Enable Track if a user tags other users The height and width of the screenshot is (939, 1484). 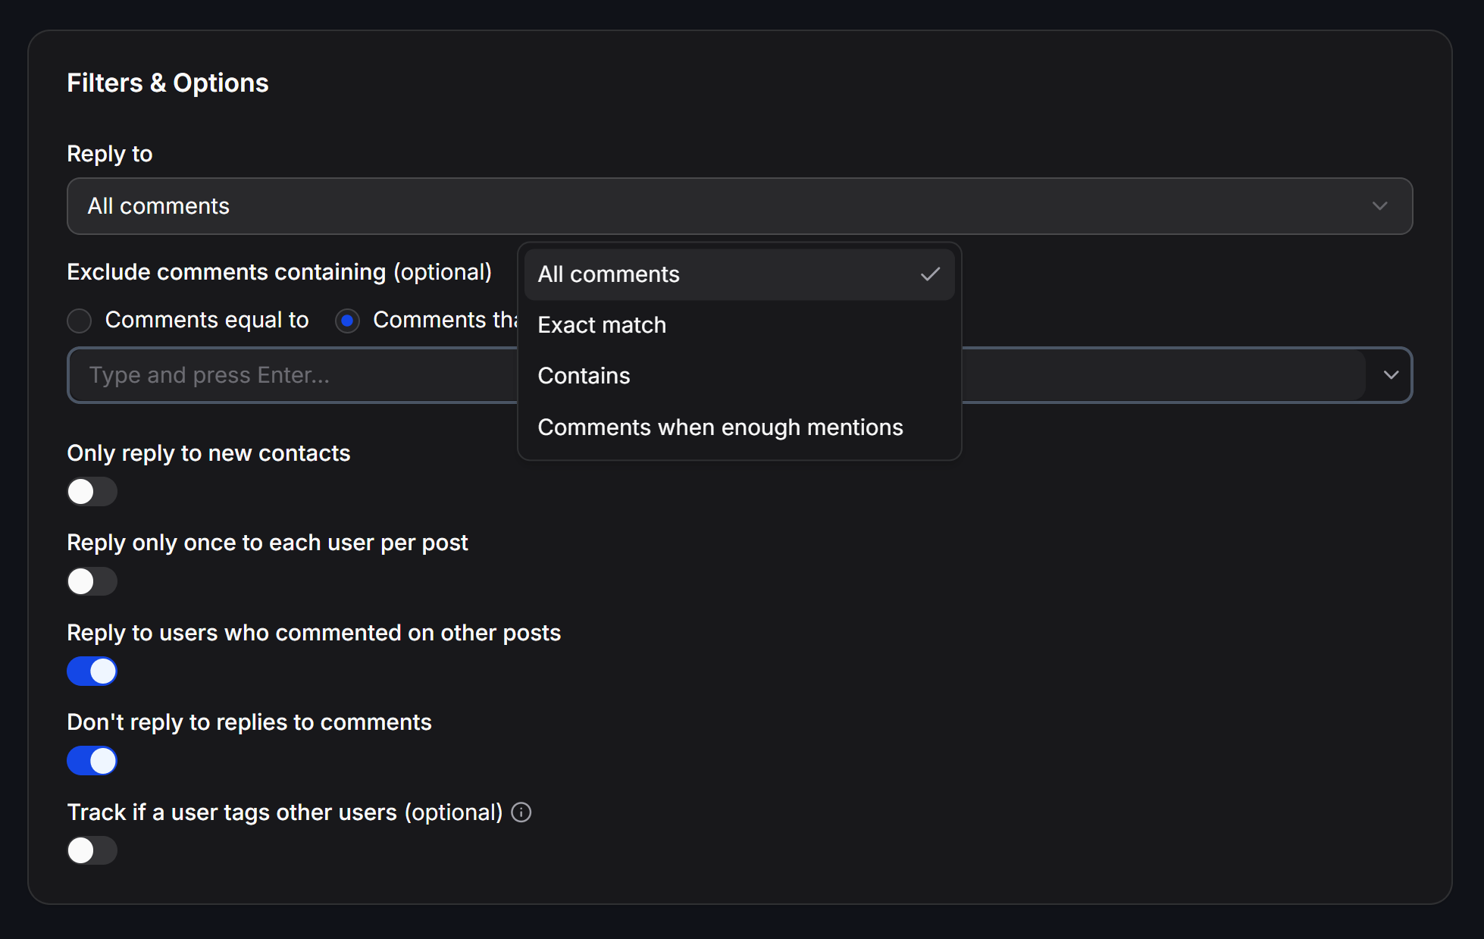[x=92, y=850]
